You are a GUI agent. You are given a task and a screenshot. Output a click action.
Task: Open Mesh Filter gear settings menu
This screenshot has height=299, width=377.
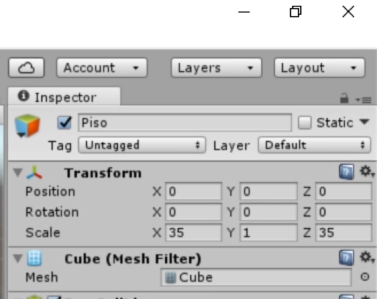click(367, 257)
